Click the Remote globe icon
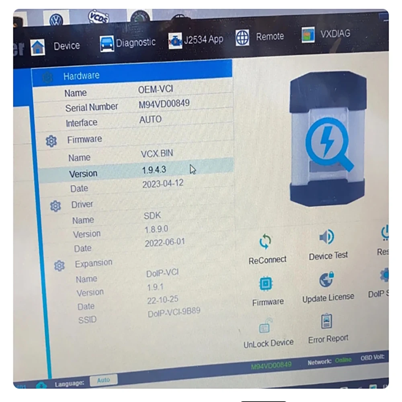The height and width of the screenshot is (402, 402). pos(242,38)
